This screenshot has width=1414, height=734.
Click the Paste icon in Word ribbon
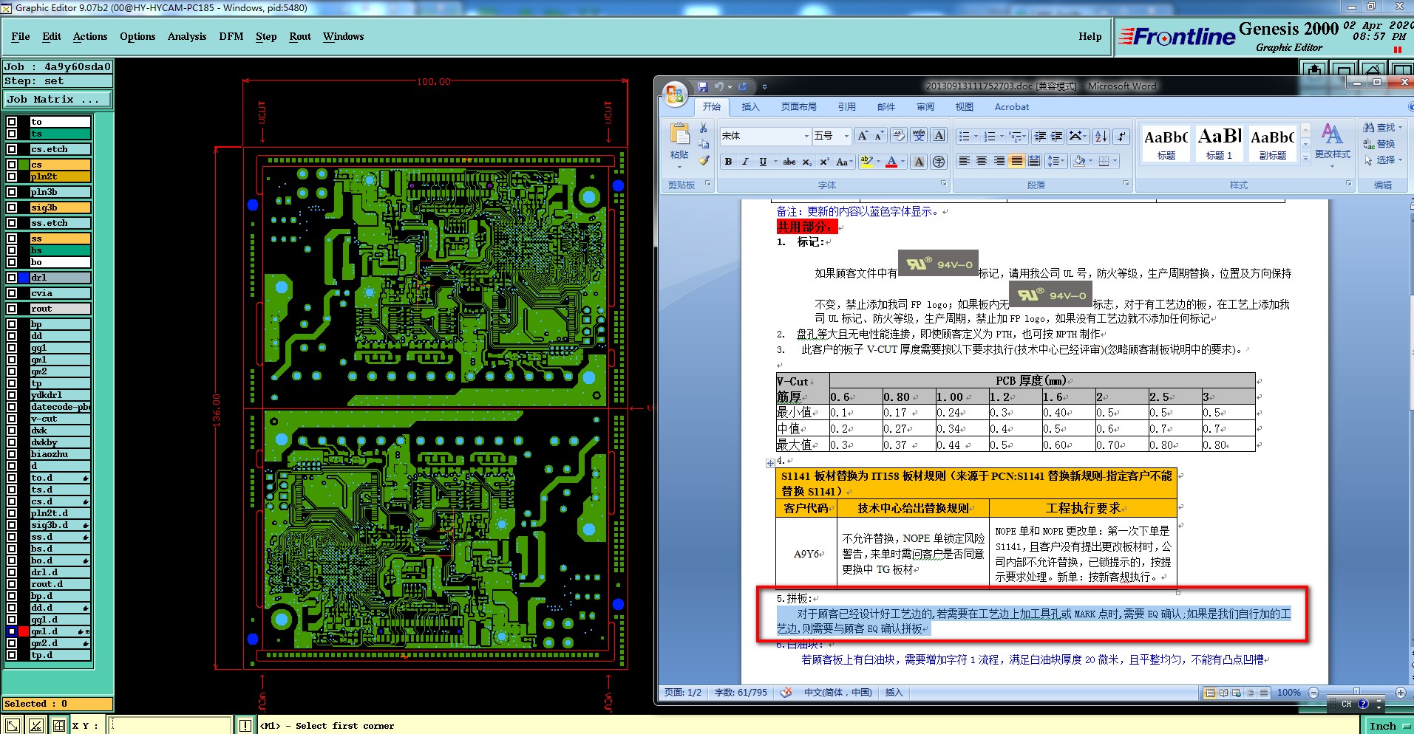(679, 134)
